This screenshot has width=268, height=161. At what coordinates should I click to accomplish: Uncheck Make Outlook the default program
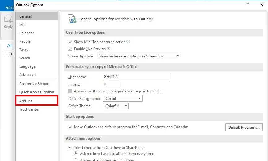tap(70, 127)
